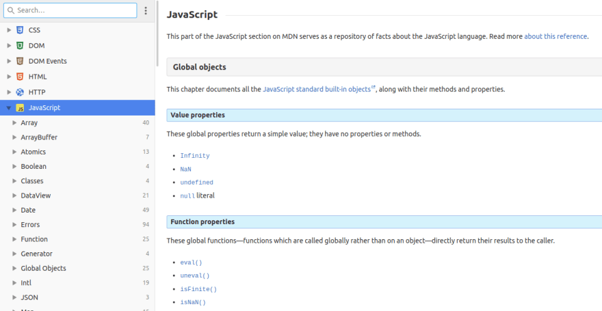Open the isNaN() function link
The height and width of the screenshot is (311, 602).
click(193, 302)
